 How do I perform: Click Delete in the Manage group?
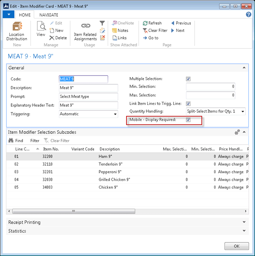tap(58, 38)
